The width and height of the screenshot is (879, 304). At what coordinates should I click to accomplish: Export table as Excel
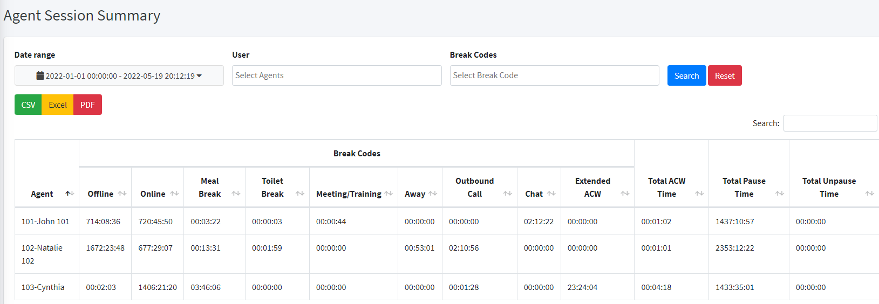(58, 105)
